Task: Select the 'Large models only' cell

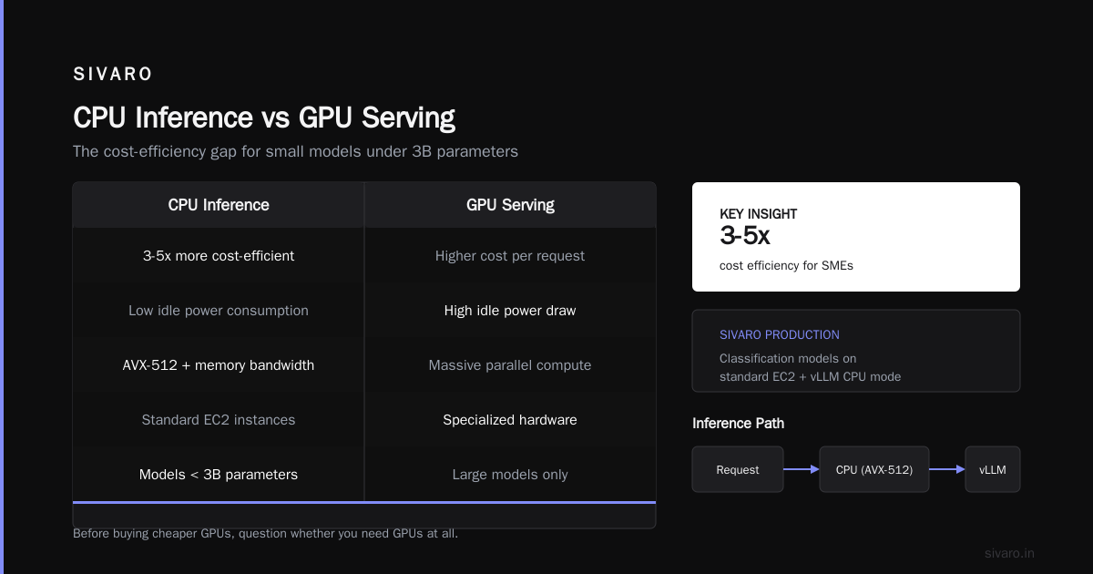Action: pos(510,475)
